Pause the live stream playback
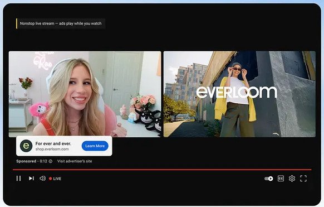This screenshot has height=207, width=324. (x=18, y=179)
